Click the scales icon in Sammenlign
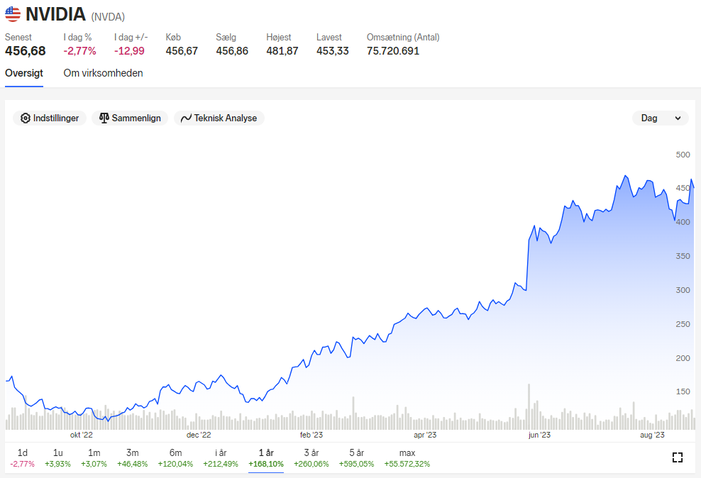 coord(104,118)
